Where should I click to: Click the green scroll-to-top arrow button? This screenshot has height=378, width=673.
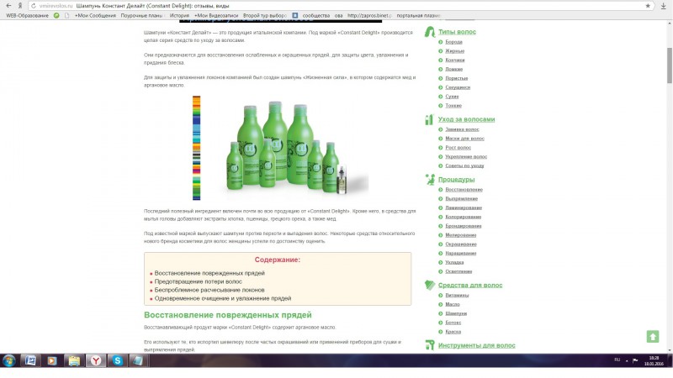653,337
